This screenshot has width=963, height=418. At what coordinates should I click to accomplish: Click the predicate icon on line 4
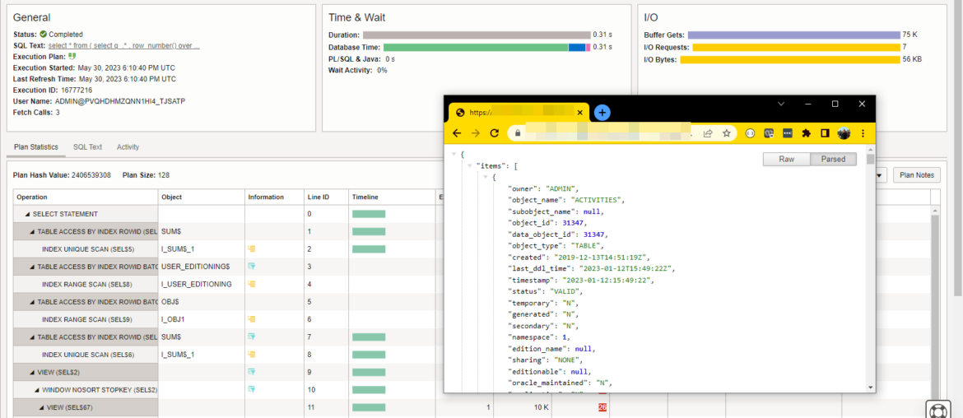(x=251, y=284)
